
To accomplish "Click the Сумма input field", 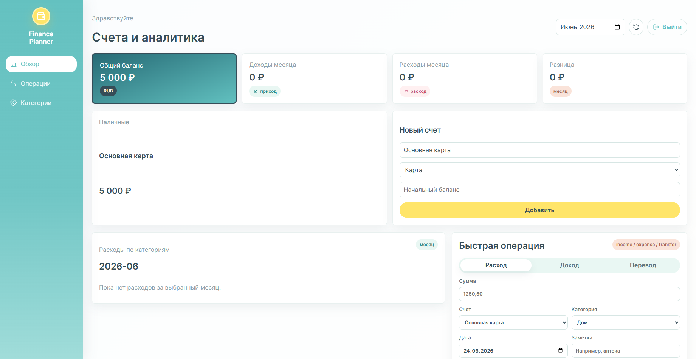I will (x=569, y=294).
